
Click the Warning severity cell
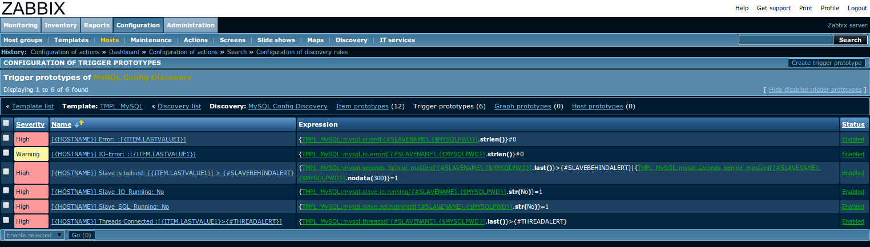pyautogui.click(x=31, y=154)
